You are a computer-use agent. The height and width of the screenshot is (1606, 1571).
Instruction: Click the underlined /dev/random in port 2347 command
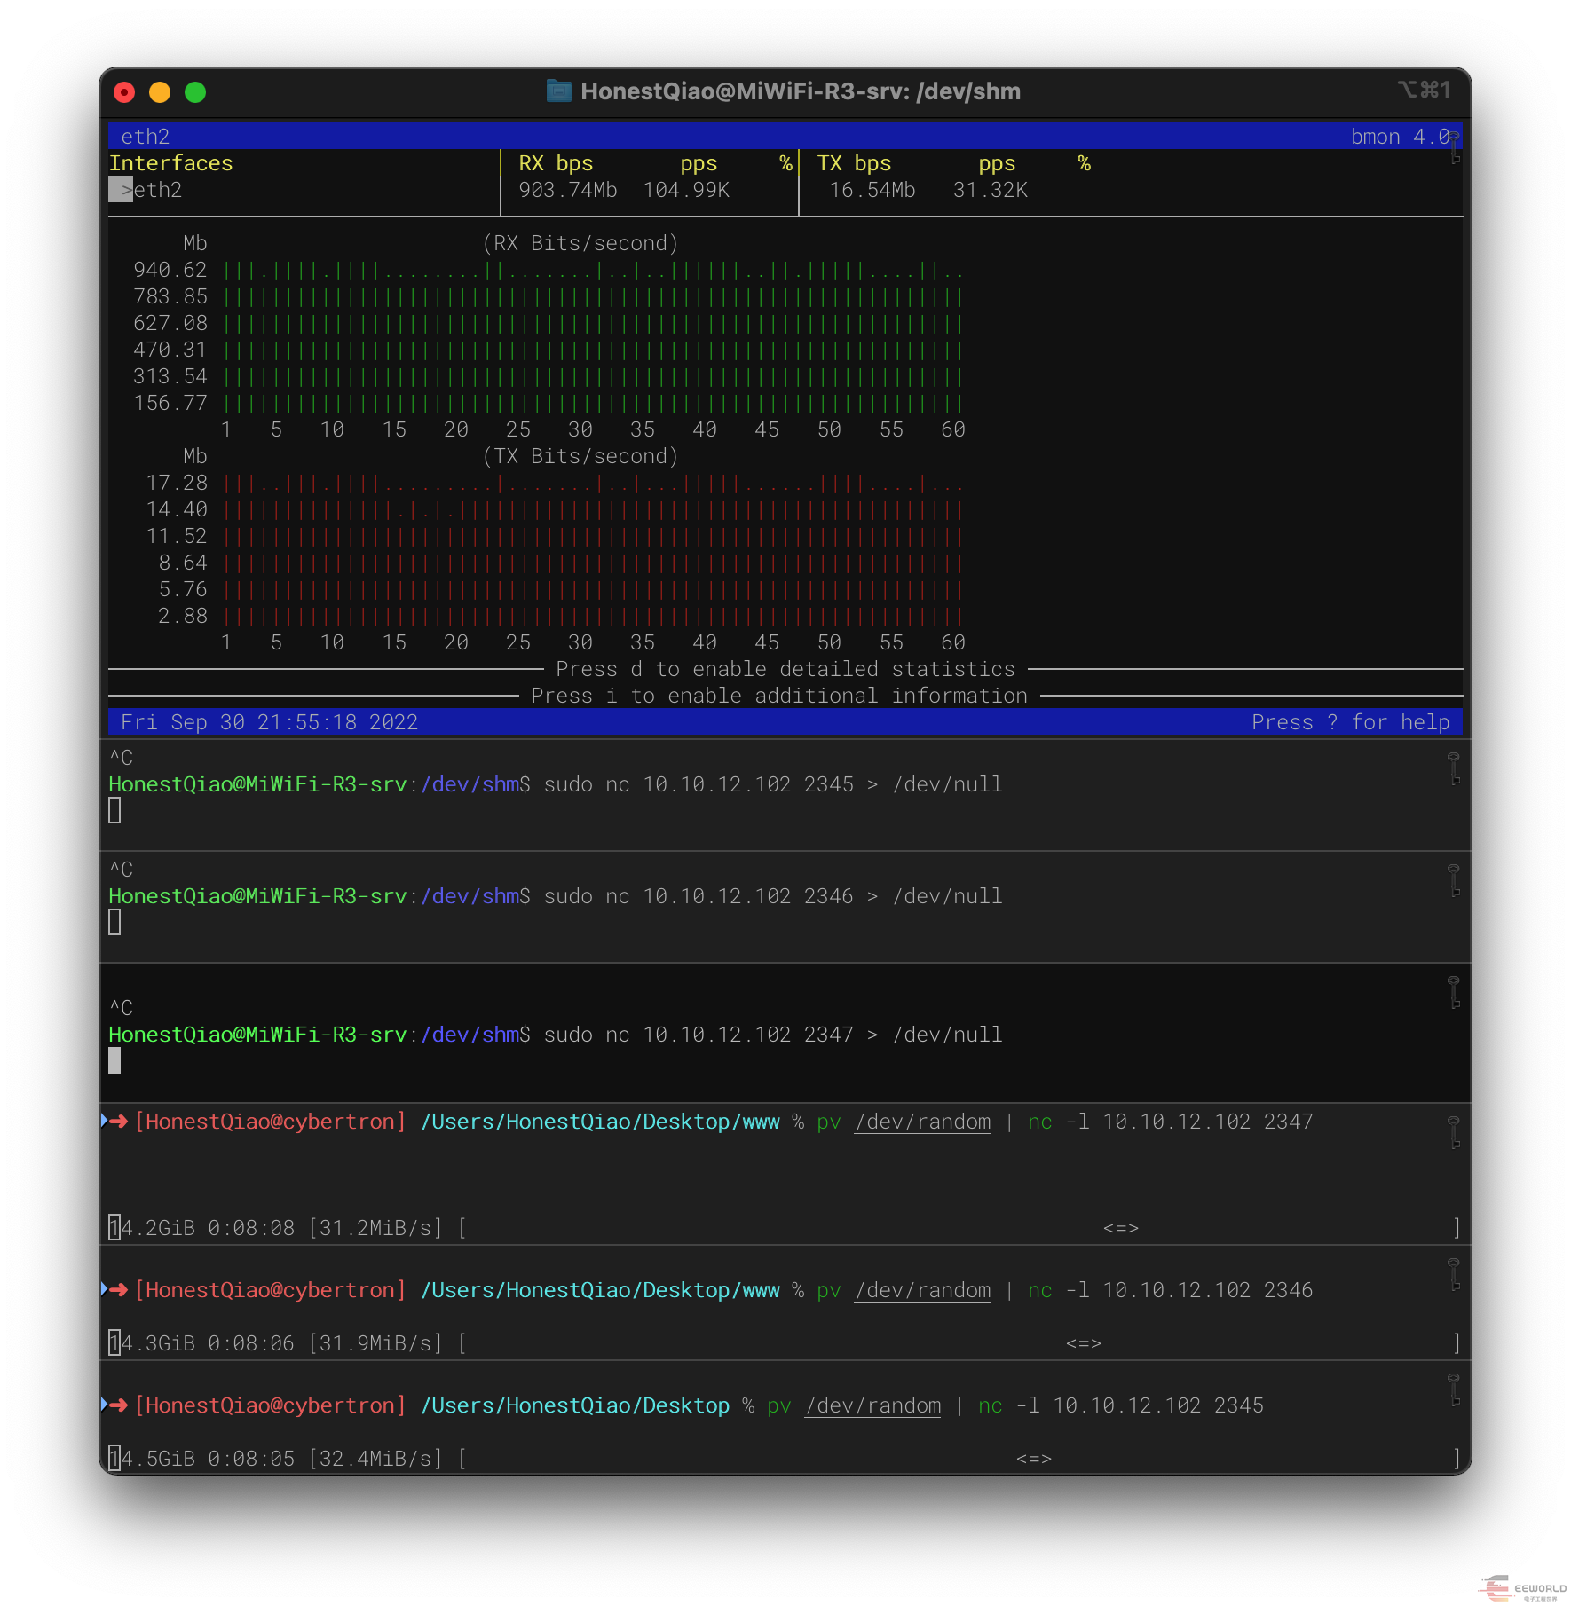922,1122
